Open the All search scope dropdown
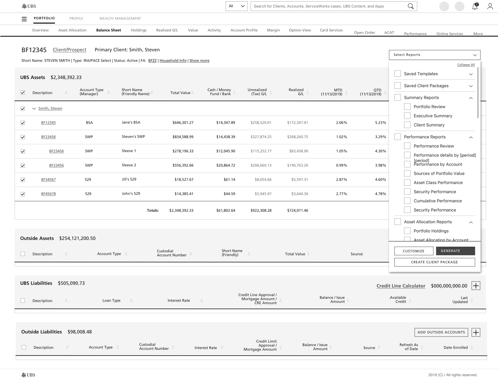498x381 pixels. pyautogui.click(x=236, y=6)
